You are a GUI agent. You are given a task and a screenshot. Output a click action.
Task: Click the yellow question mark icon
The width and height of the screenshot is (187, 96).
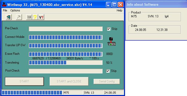pos(35,17)
